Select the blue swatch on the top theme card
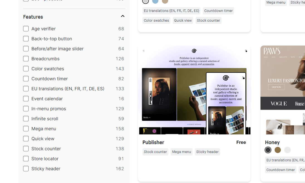Viewport: 305px width, 183px height. [x=155, y=1]
